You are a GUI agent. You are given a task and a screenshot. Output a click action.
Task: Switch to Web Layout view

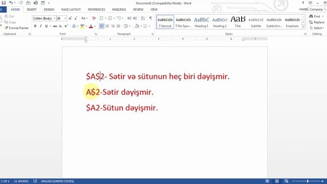click(286, 181)
